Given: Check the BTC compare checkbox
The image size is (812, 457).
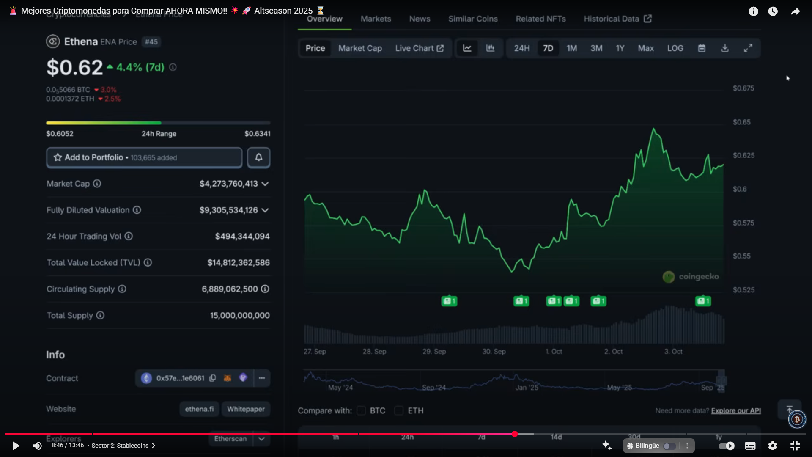Looking at the screenshot, I should 361,410.
